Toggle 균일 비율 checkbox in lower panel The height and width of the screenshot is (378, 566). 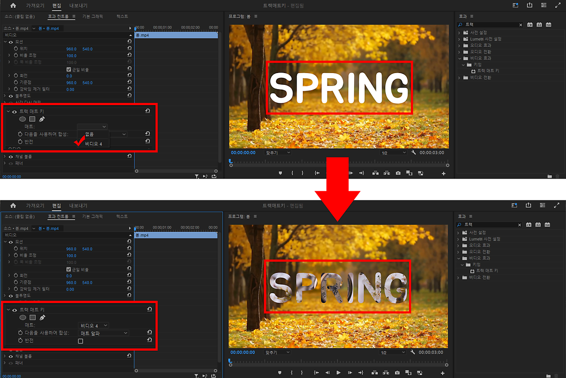pos(69,270)
